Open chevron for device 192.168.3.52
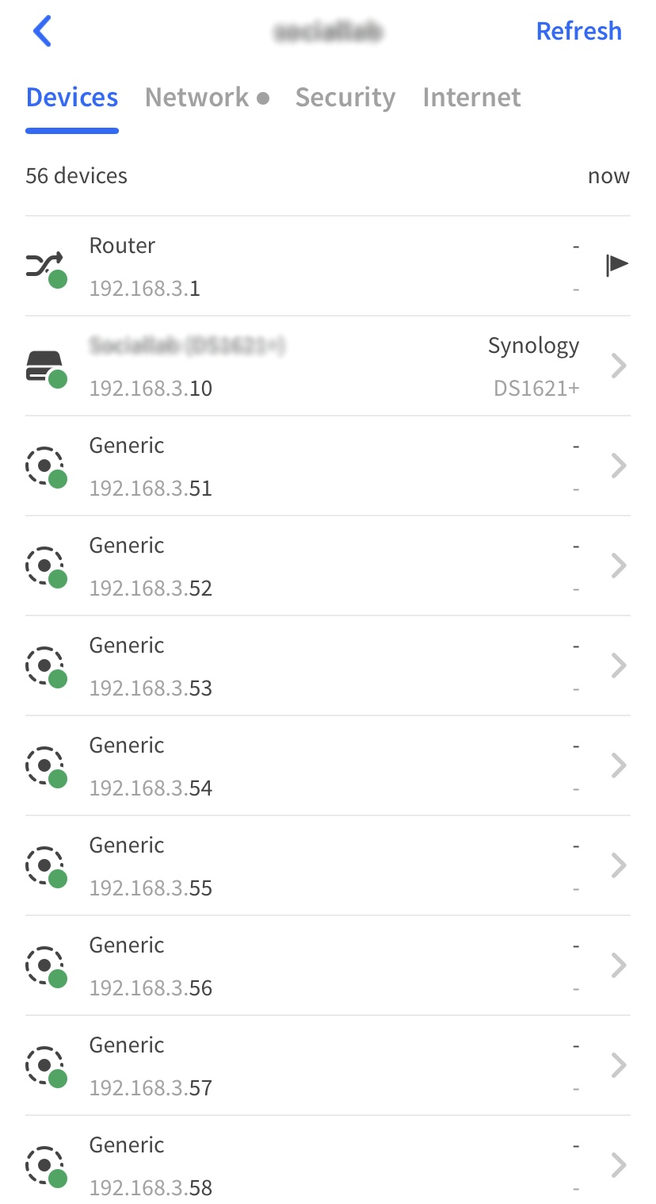 [x=619, y=566]
